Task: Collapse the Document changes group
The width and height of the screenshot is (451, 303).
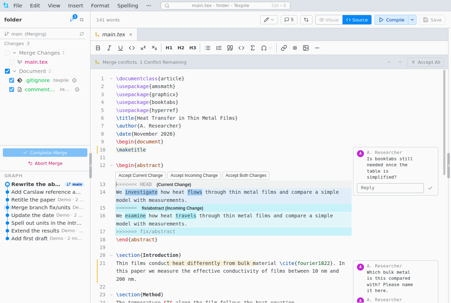Action: click(15, 71)
